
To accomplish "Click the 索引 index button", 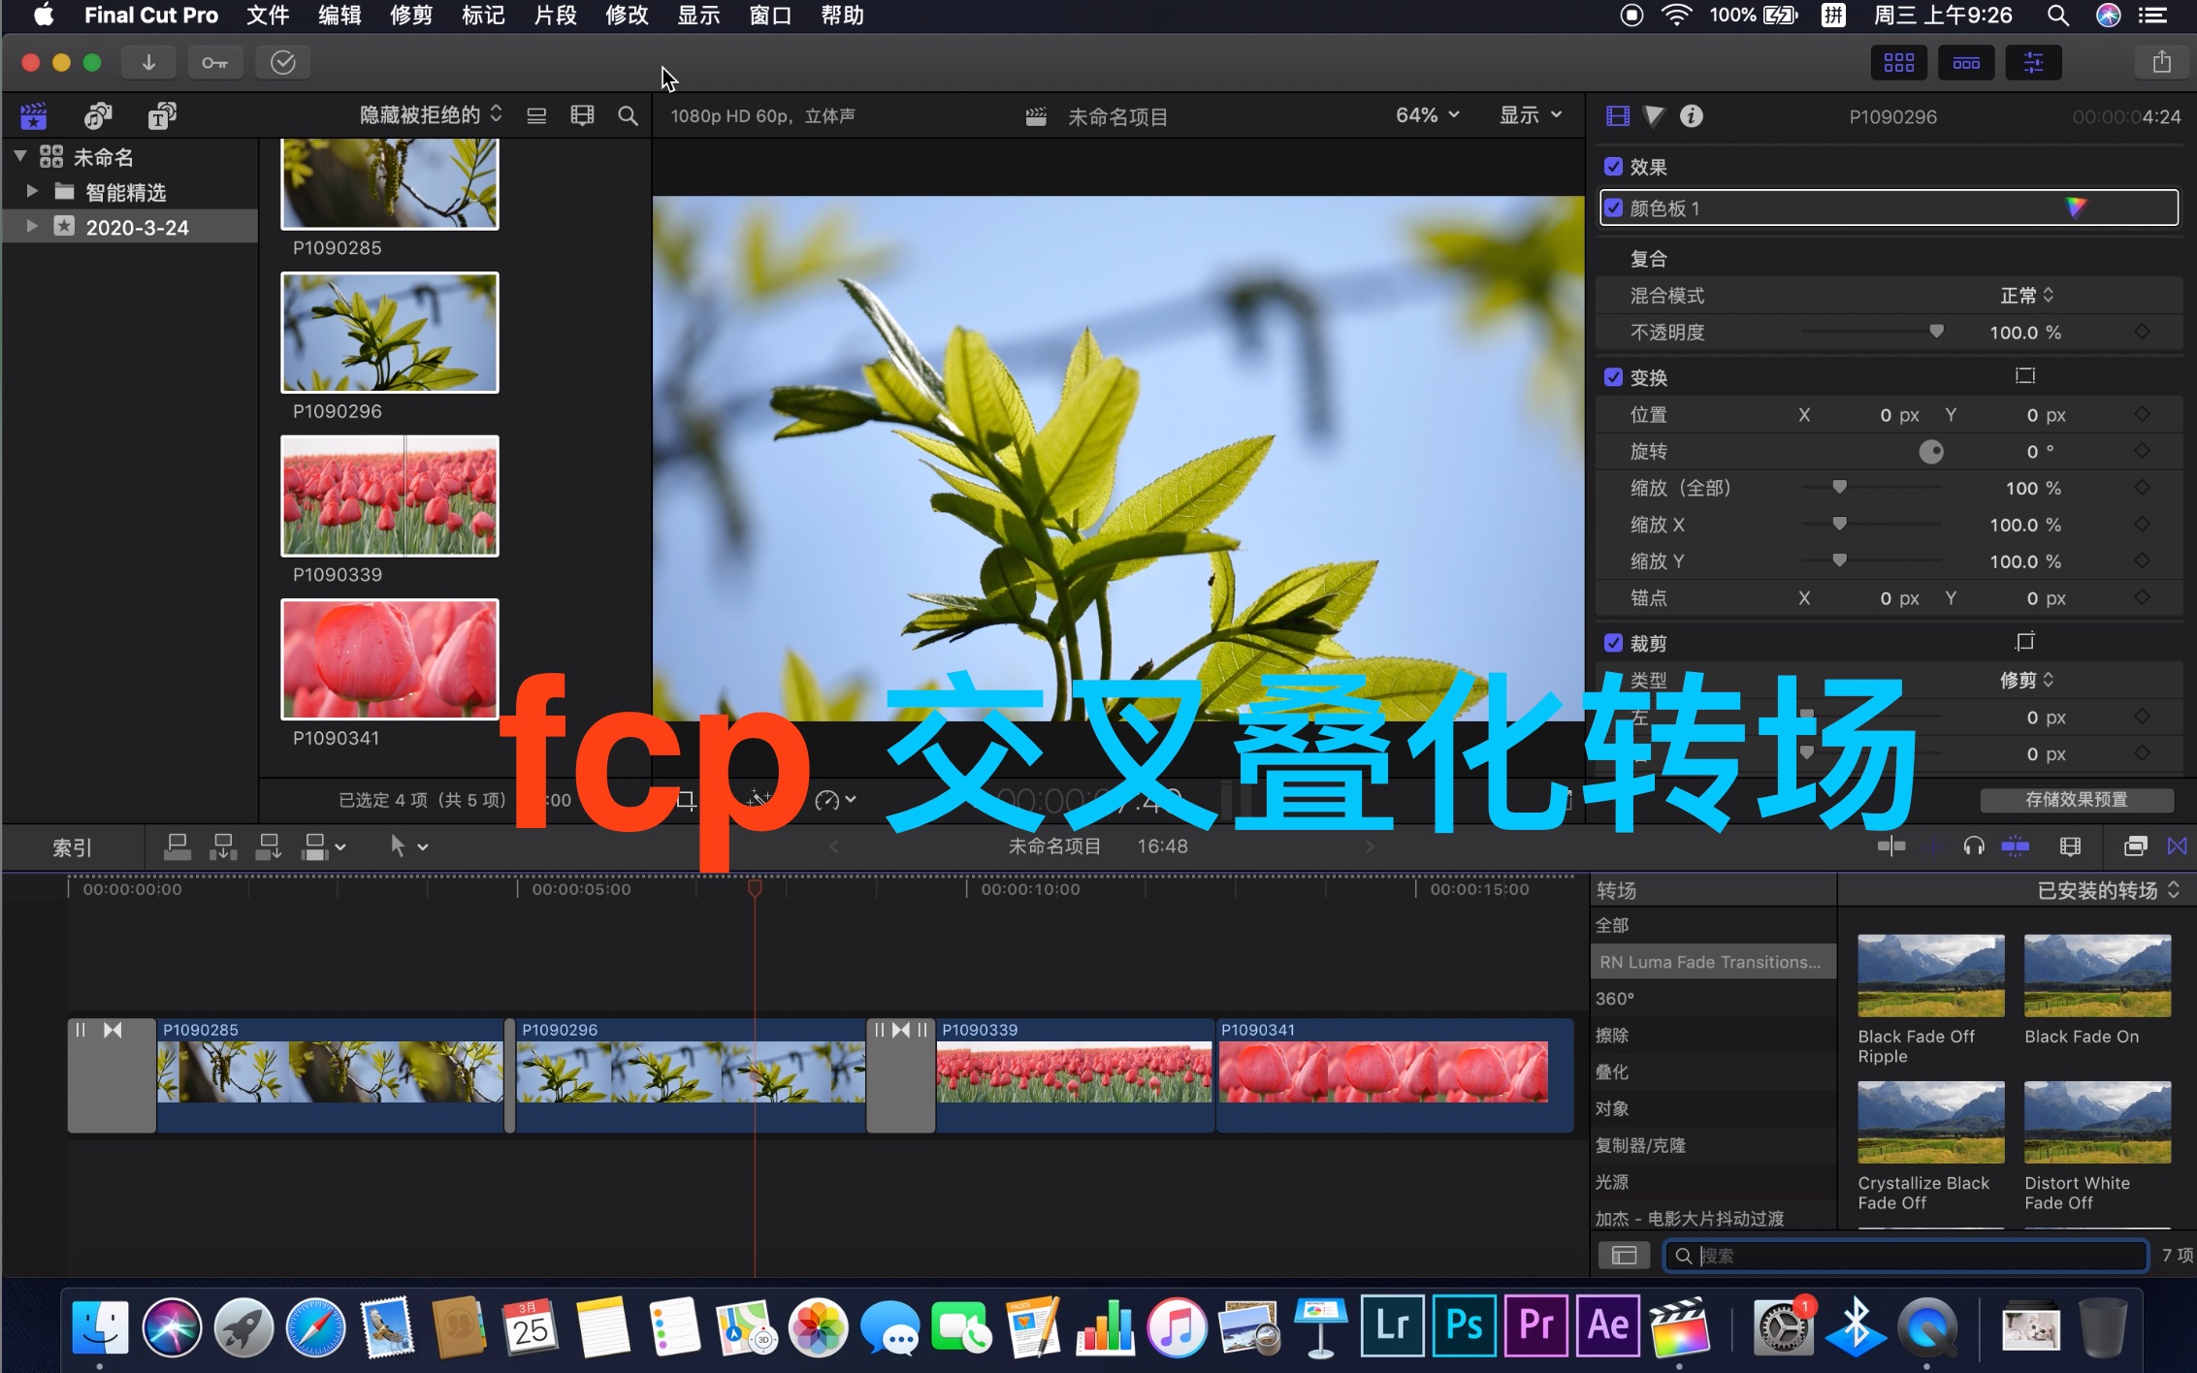I will pyautogui.click(x=73, y=847).
